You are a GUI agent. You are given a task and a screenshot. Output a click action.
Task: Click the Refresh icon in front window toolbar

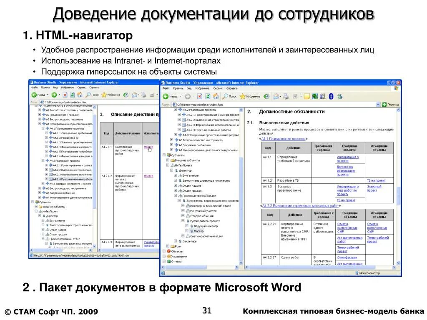(x=208, y=96)
